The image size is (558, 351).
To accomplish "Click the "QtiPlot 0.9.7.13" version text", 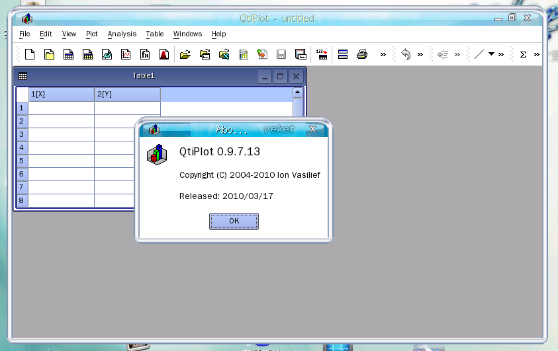I will tap(220, 152).
